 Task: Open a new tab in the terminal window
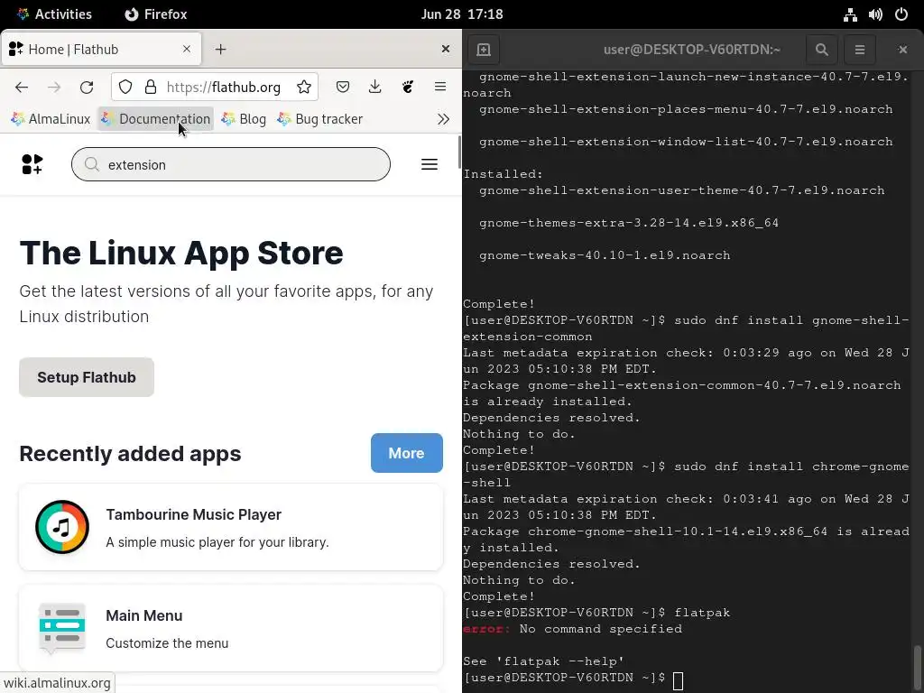(484, 50)
